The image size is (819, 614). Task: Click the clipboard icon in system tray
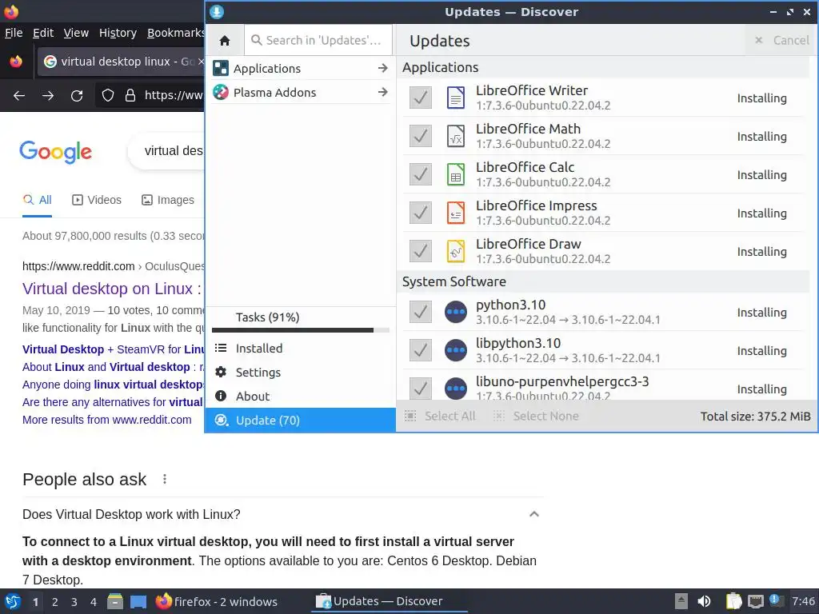tap(734, 601)
